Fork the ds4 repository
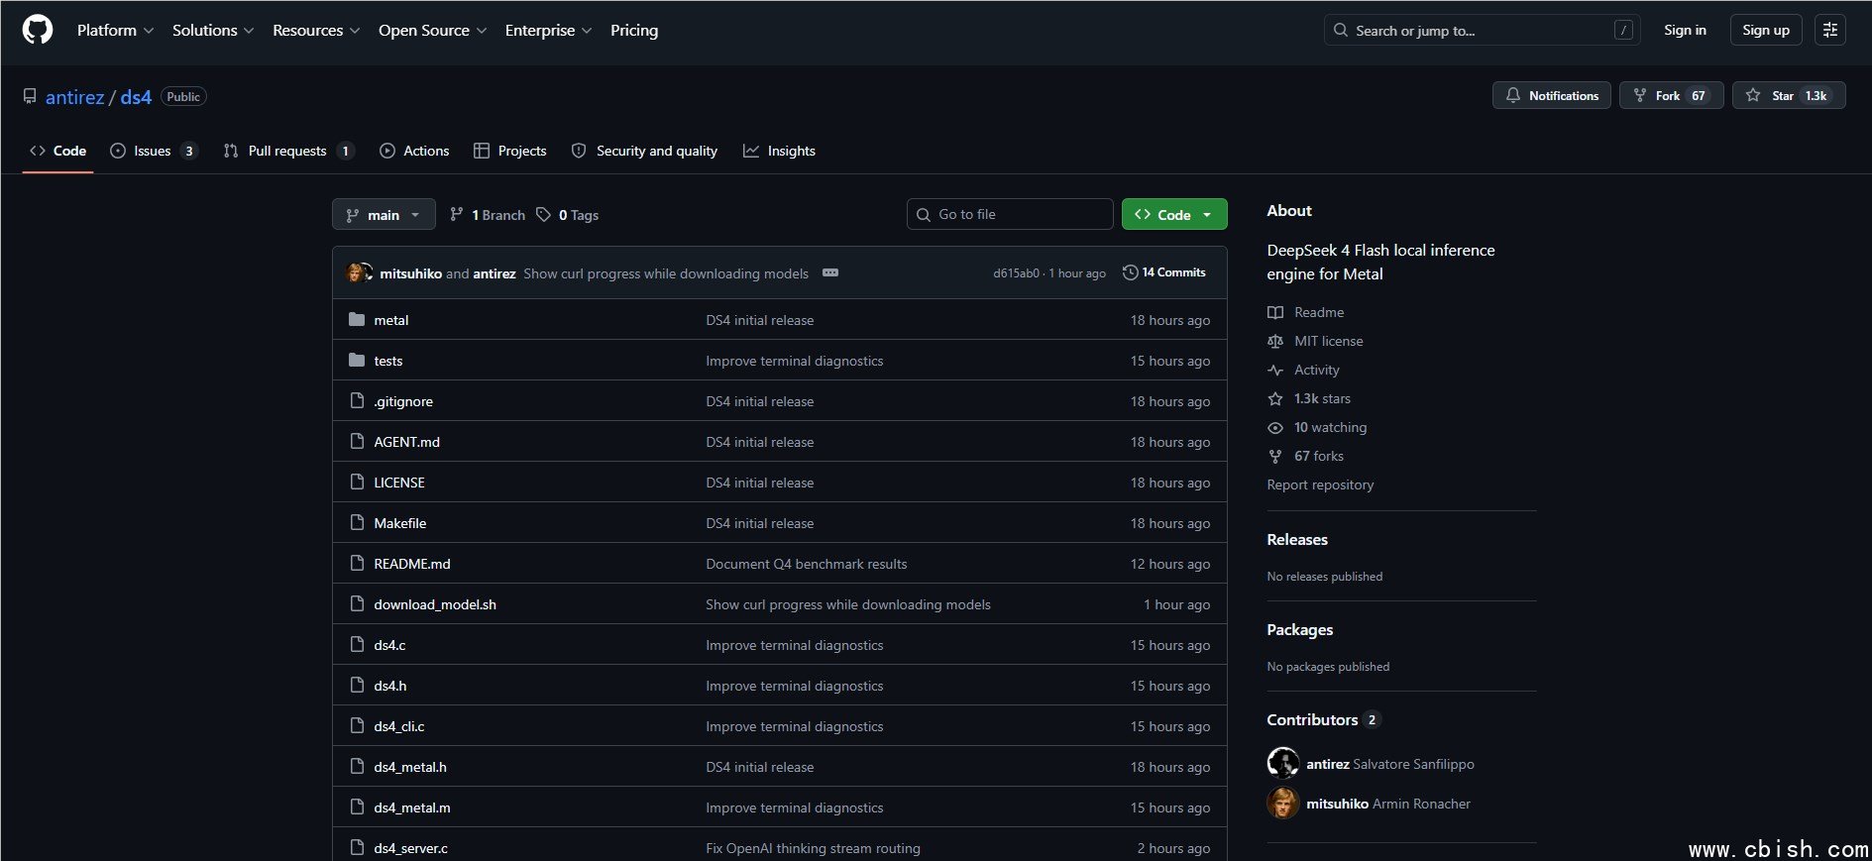Screen dimensions: 1872x861 click(1672, 95)
